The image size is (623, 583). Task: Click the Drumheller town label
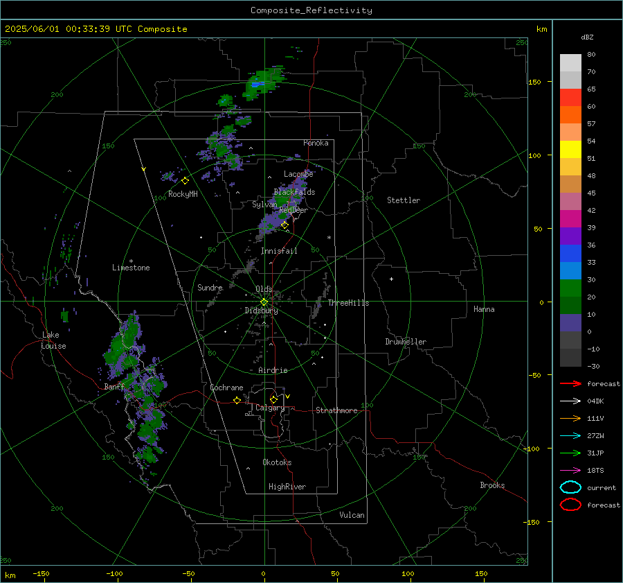406,342
